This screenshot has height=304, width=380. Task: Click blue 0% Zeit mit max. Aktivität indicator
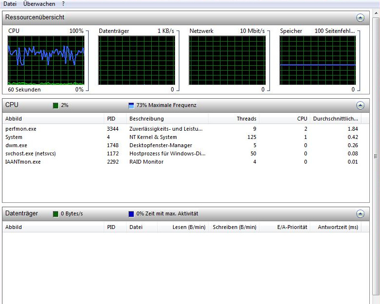[131, 214]
